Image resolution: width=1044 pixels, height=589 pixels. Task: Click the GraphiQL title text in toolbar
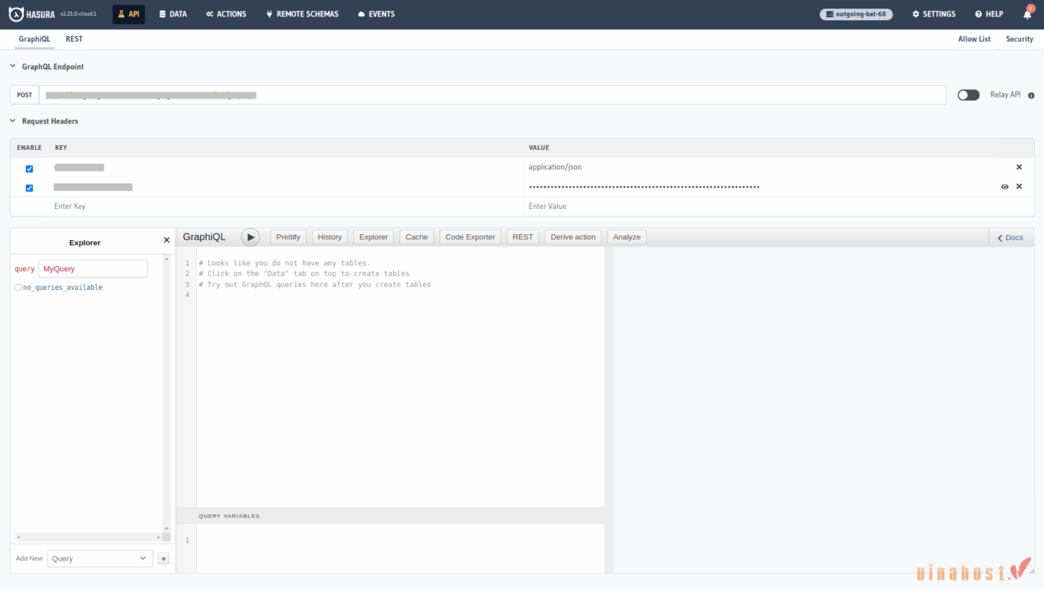pyautogui.click(x=204, y=237)
